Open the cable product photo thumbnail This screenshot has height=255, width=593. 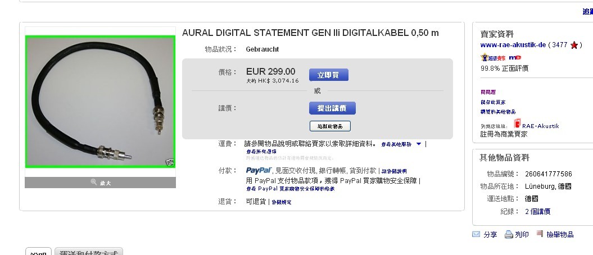pos(100,102)
